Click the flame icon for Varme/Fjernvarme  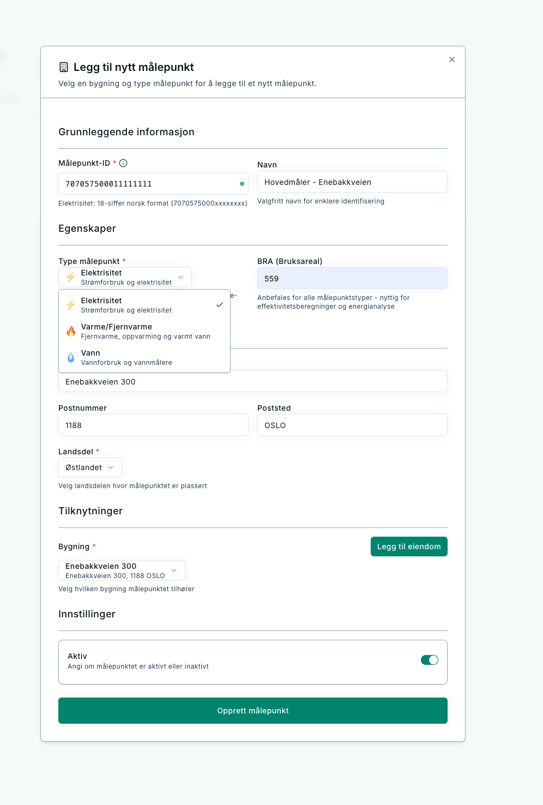pos(71,331)
